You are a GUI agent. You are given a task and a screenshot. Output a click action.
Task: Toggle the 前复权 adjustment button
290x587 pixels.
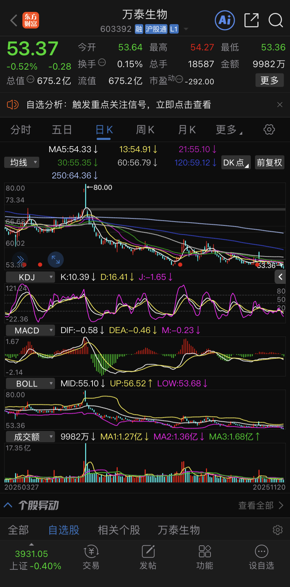[269, 162]
